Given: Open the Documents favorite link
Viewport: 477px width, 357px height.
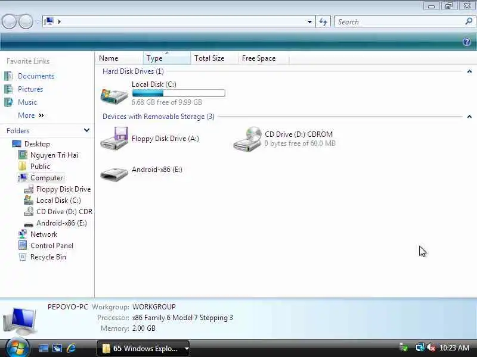Looking at the screenshot, I should click(36, 76).
